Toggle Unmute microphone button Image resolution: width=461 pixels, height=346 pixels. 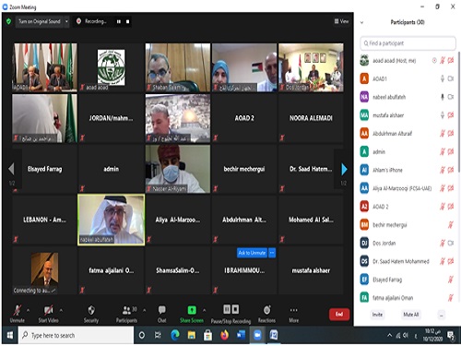(x=18, y=310)
